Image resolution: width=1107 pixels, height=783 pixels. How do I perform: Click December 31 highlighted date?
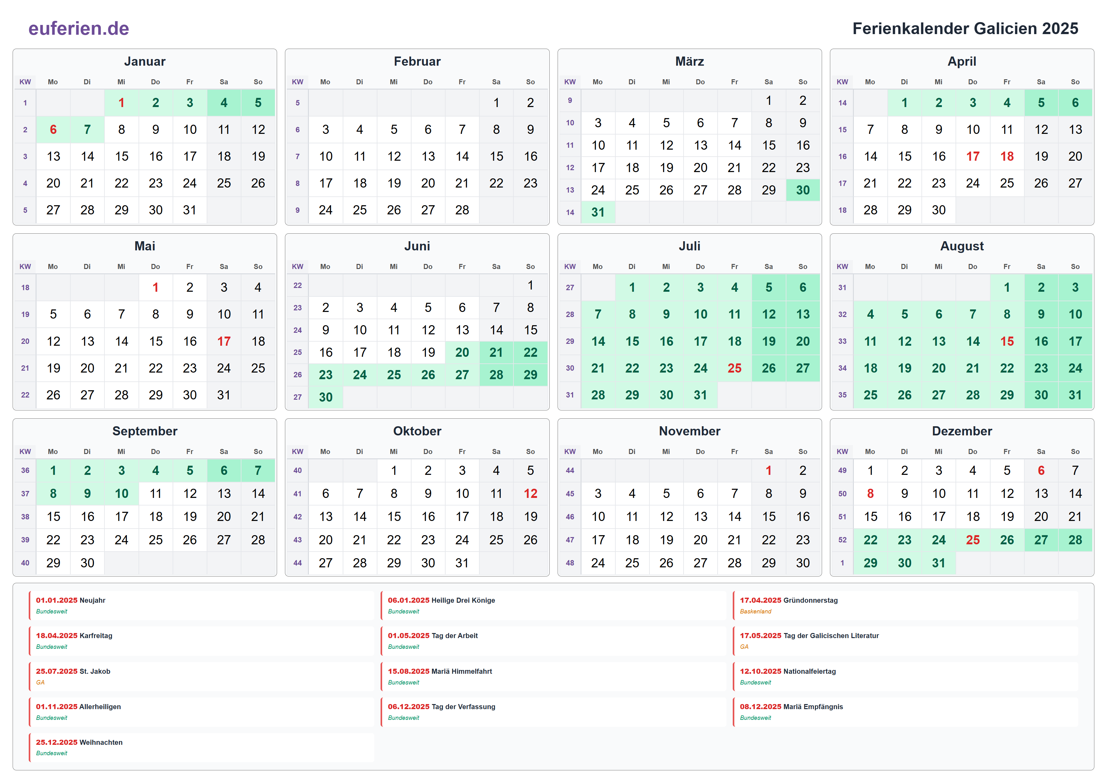(938, 563)
